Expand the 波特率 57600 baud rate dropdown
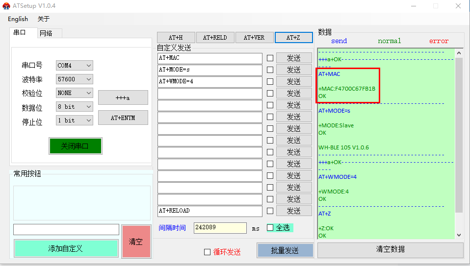Viewport: 470px width, 266px height. pyautogui.click(x=74, y=79)
